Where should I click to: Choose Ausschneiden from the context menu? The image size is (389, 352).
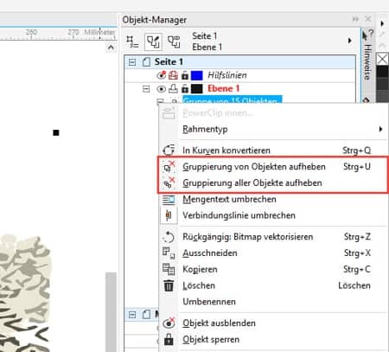273,253
